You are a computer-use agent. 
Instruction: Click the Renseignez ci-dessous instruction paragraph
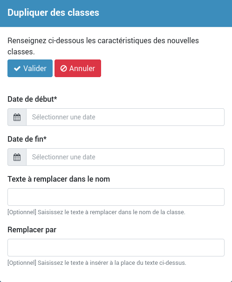[x=103, y=46]
